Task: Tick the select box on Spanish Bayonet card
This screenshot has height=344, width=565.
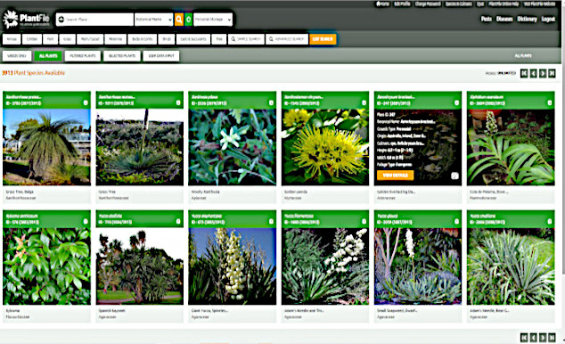Action: [178, 221]
